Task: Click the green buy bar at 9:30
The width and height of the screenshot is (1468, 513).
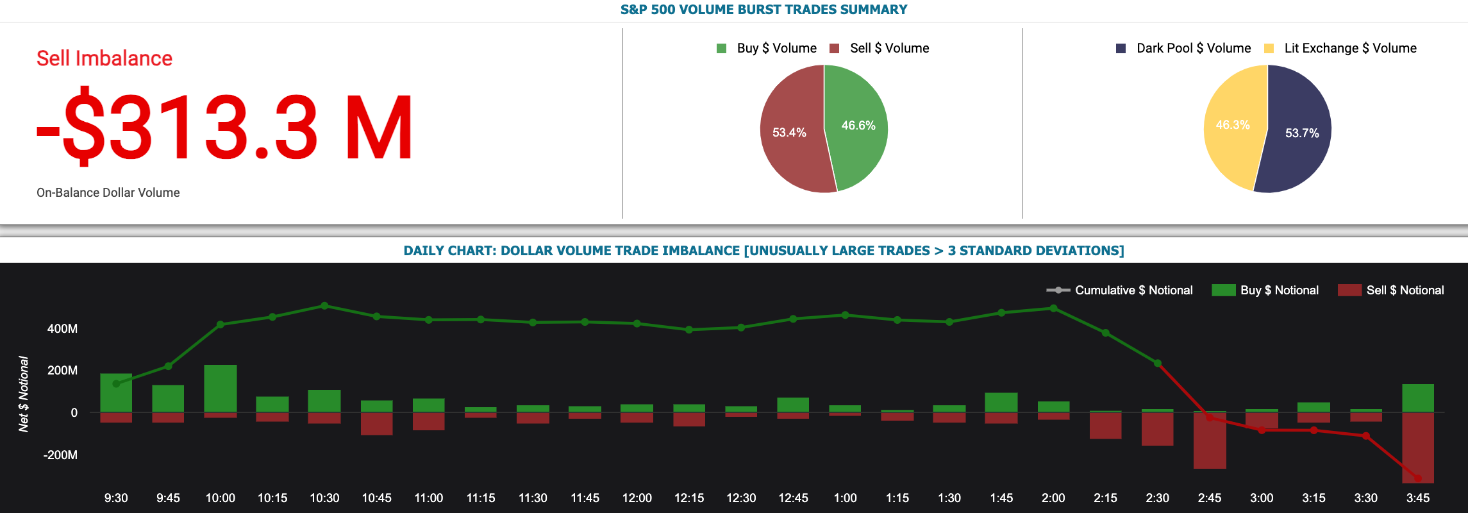Action: pos(116,392)
